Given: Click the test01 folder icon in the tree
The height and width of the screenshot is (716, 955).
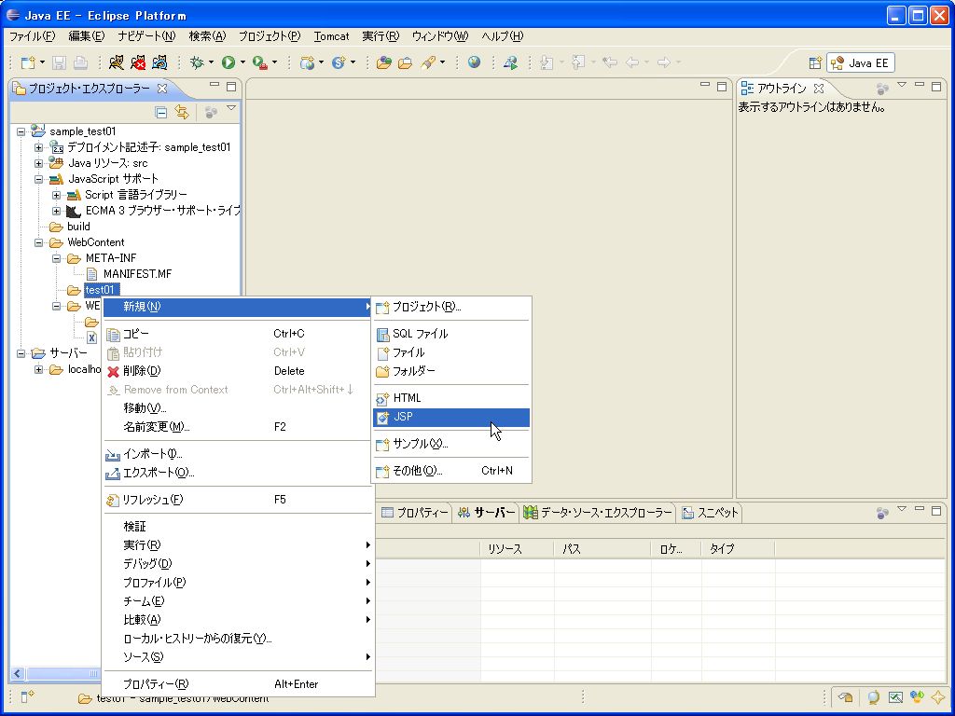Looking at the screenshot, I should [75, 290].
